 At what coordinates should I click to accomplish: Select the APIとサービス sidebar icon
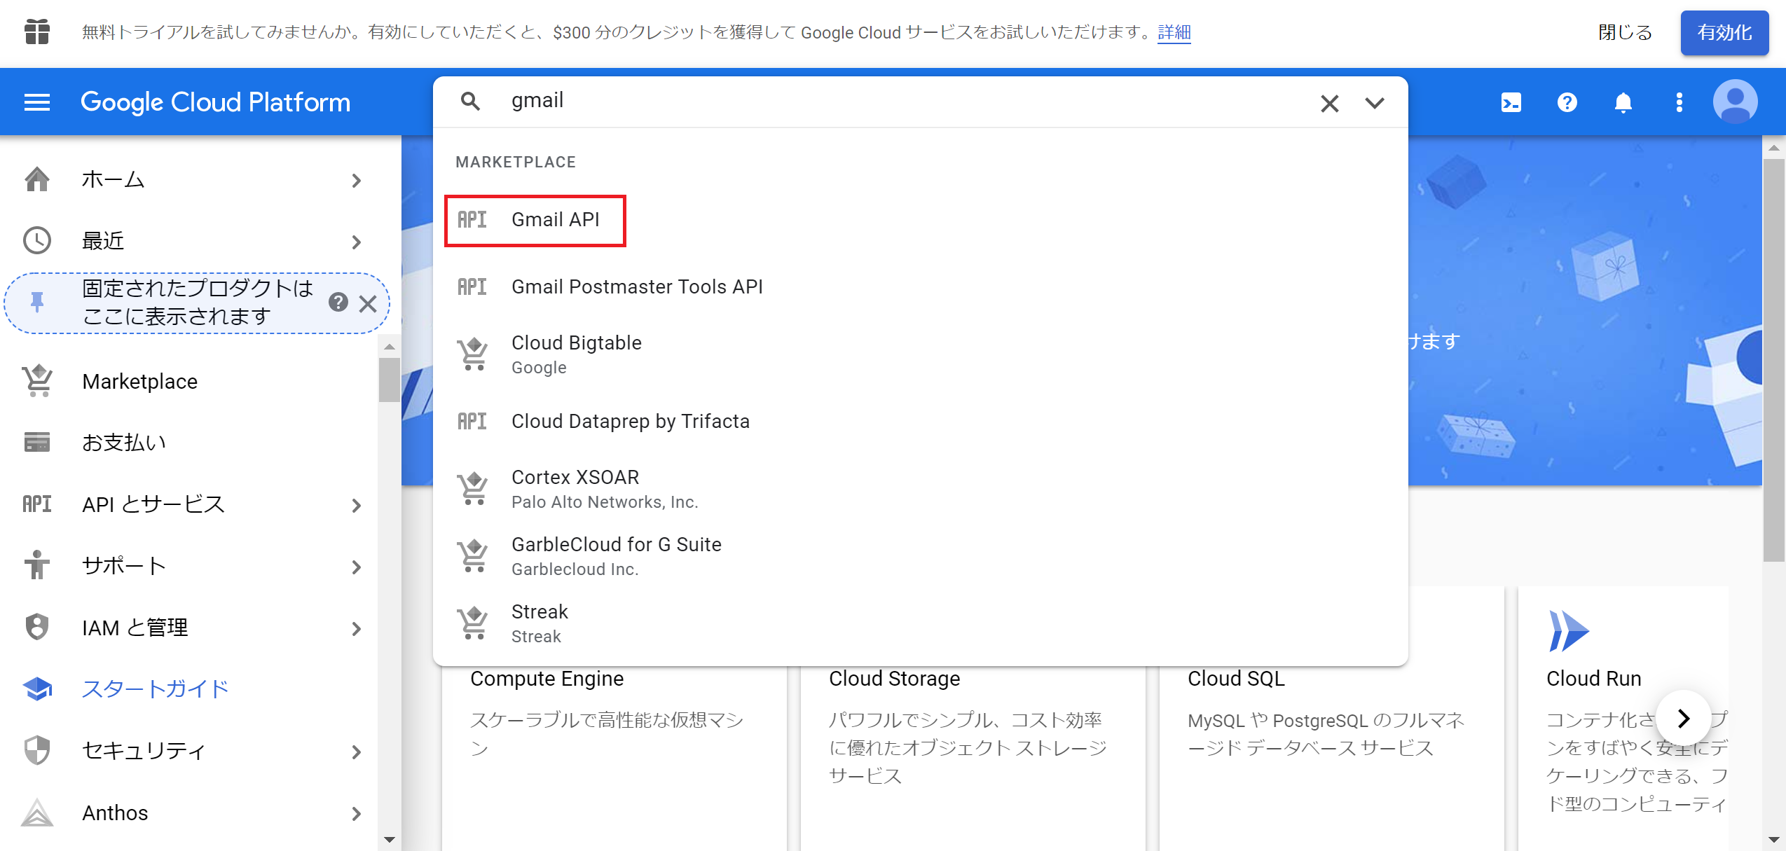coord(36,504)
